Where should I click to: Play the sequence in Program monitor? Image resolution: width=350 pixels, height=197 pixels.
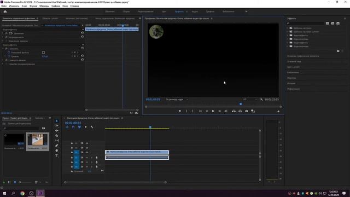tap(213, 111)
